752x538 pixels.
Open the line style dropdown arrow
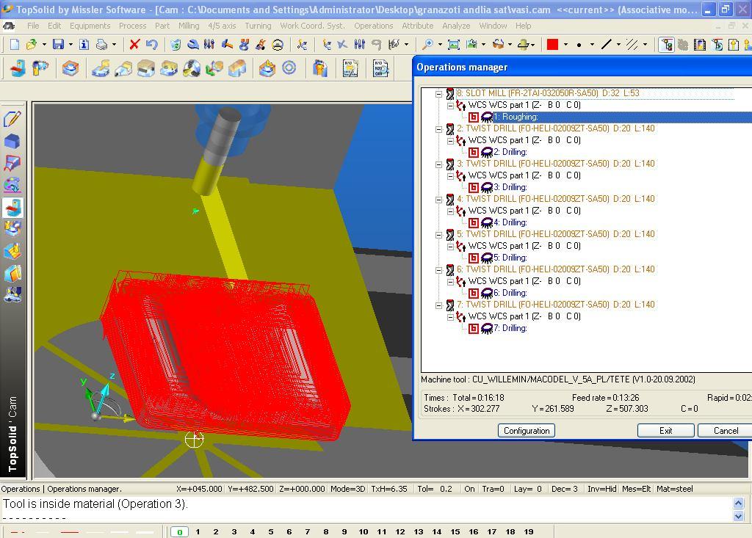[618, 45]
